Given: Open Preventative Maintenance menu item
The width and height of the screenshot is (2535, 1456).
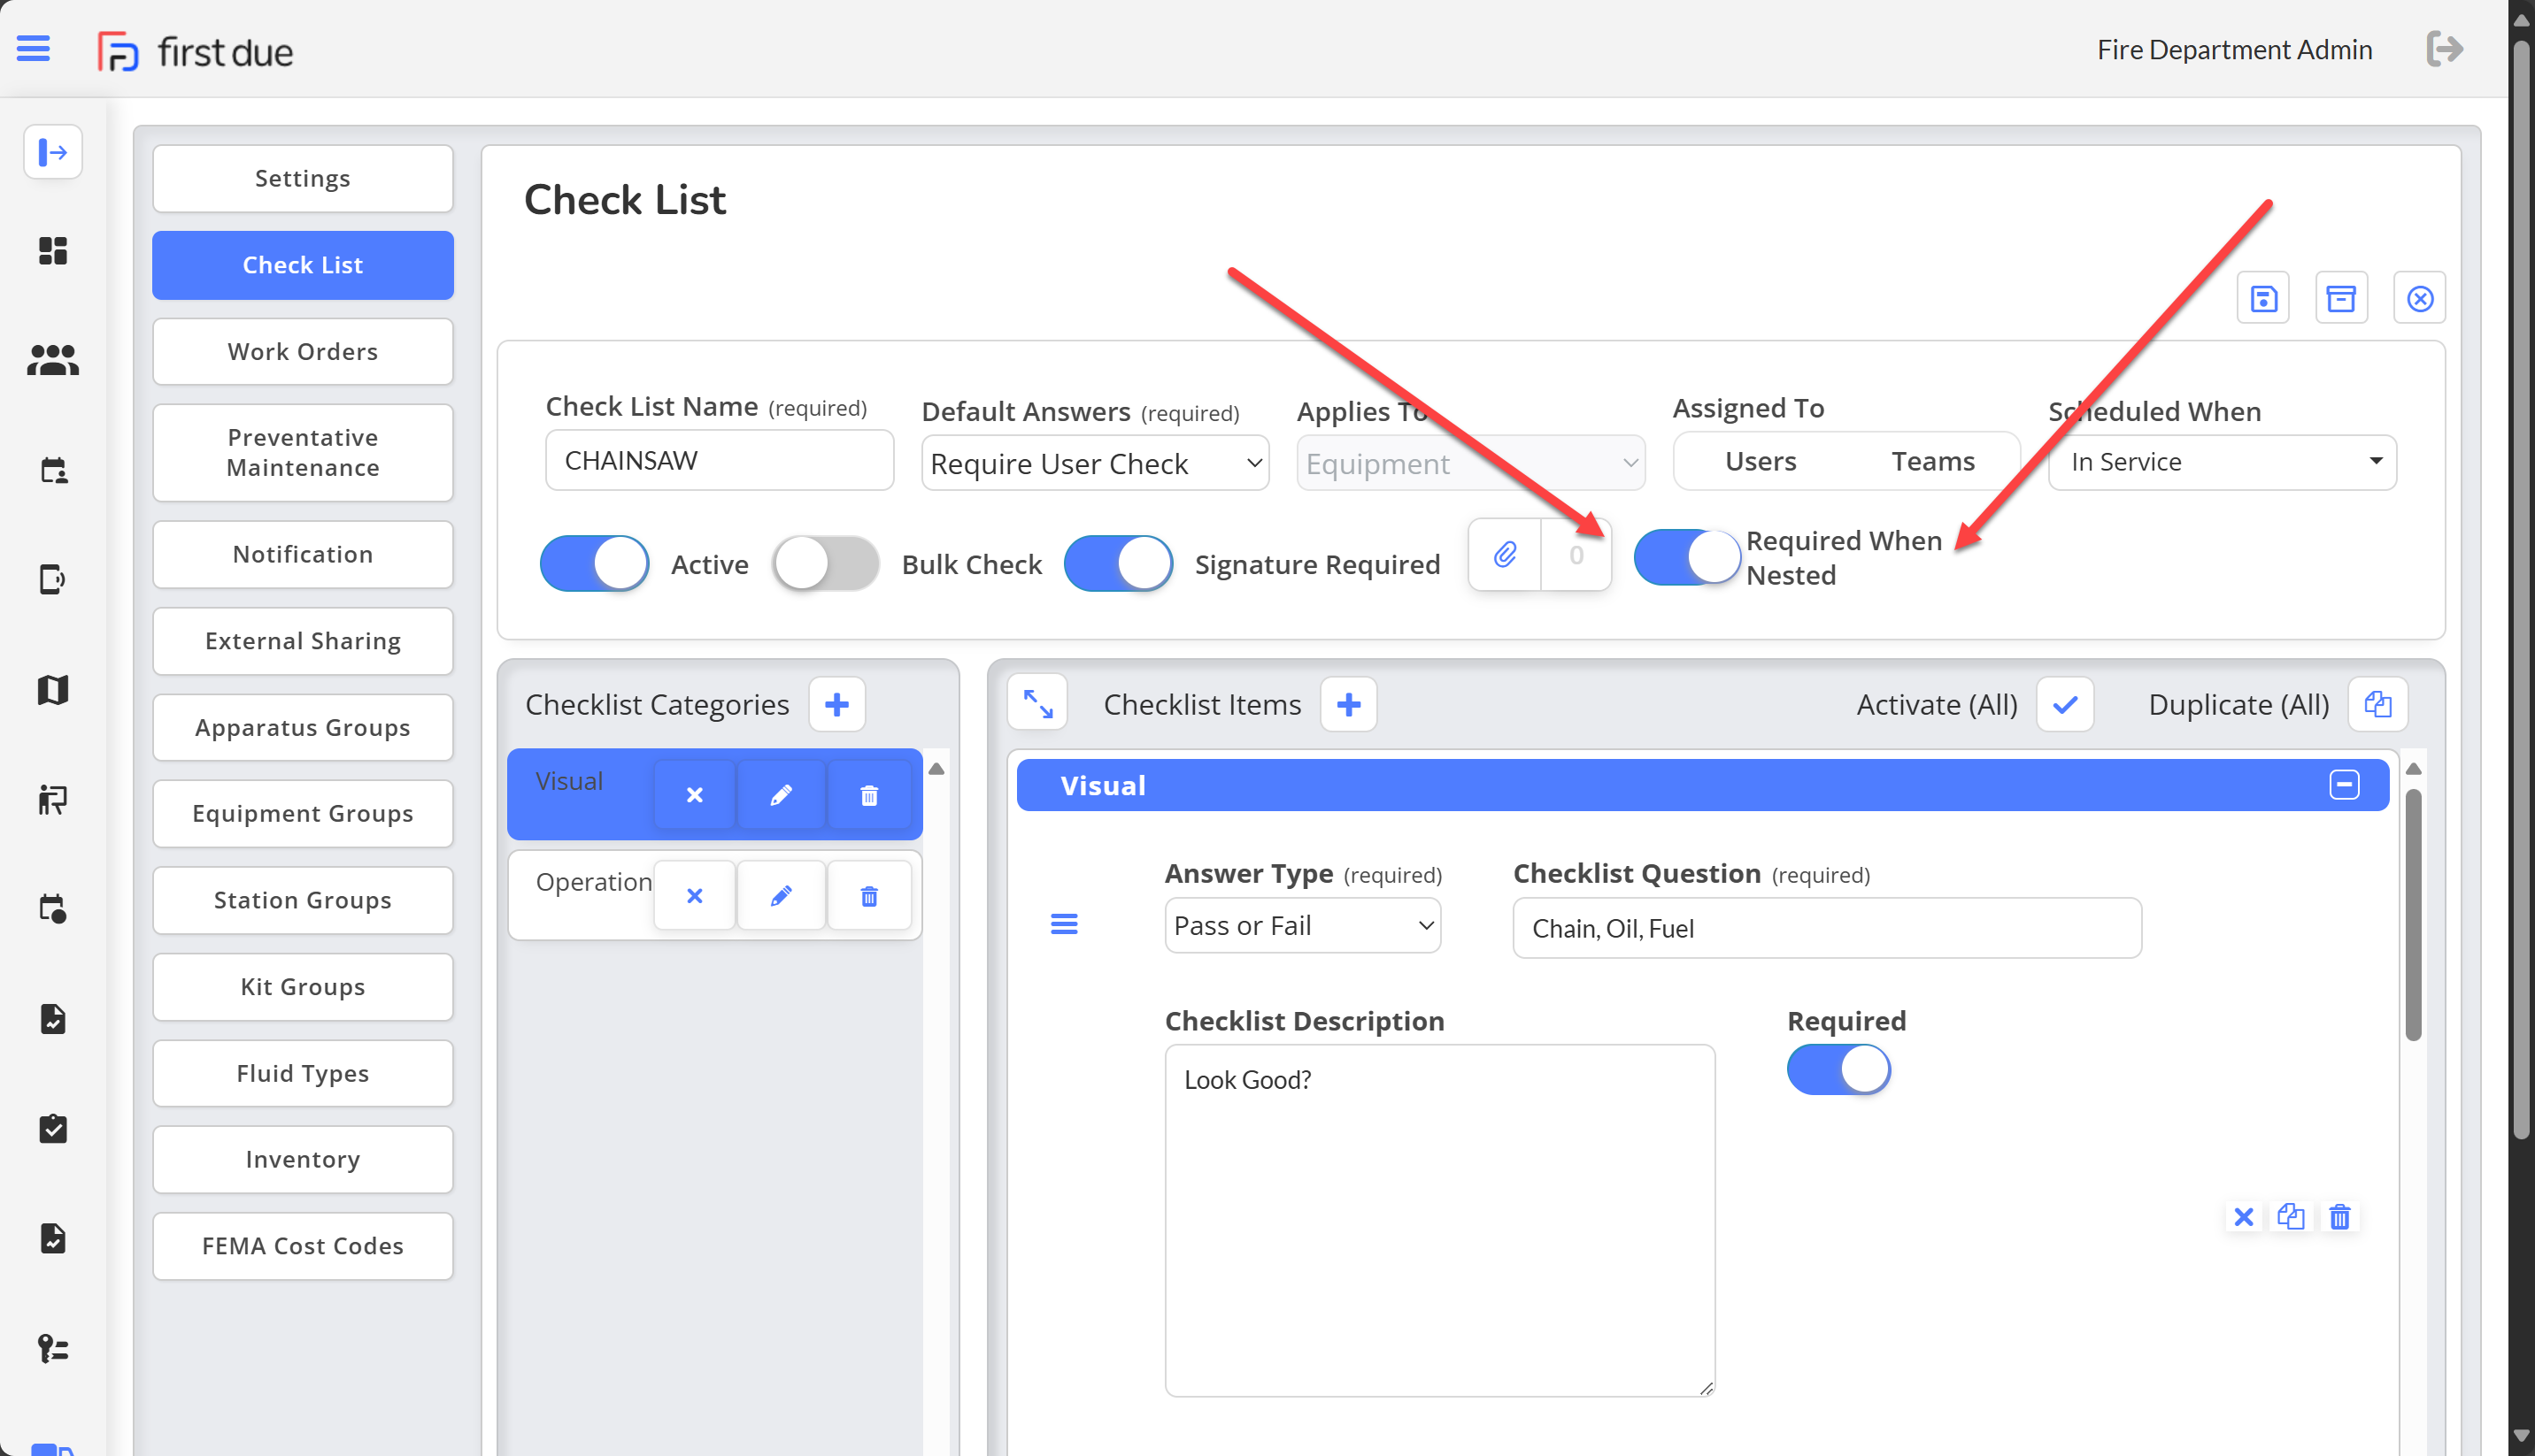Looking at the screenshot, I should [x=302, y=452].
